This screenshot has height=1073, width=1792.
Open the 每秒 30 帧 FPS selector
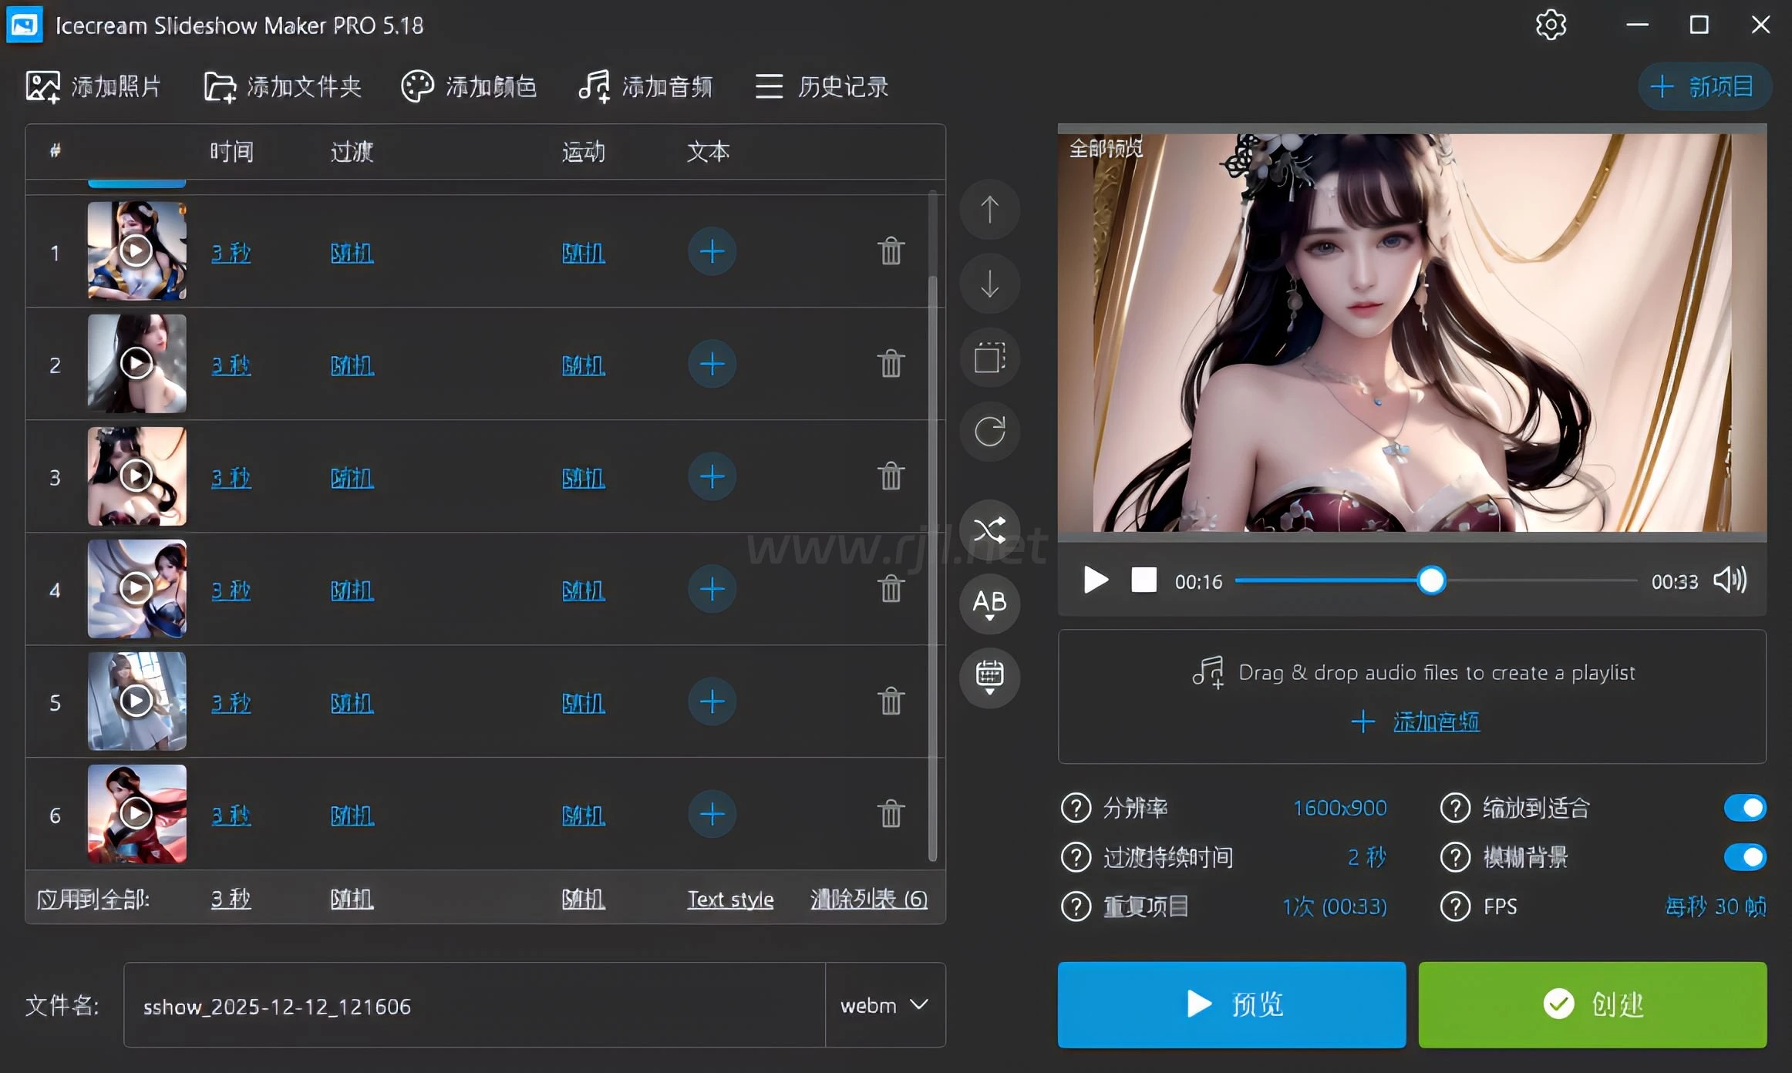coord(1715,906)
